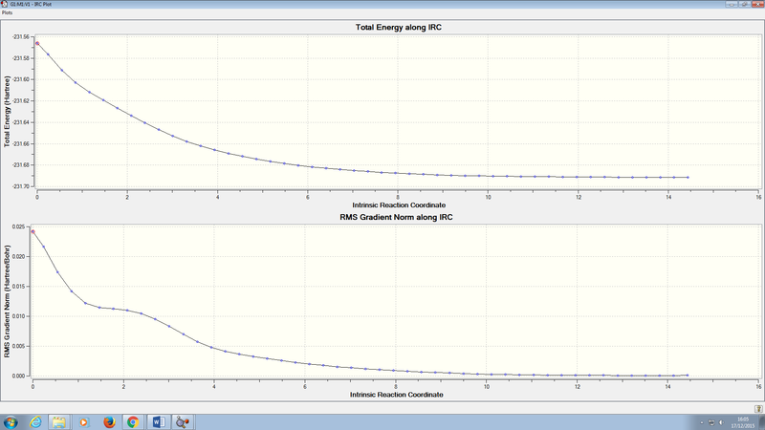Click the 0.025 tick label on gradient axis

[x=18, y=226]
